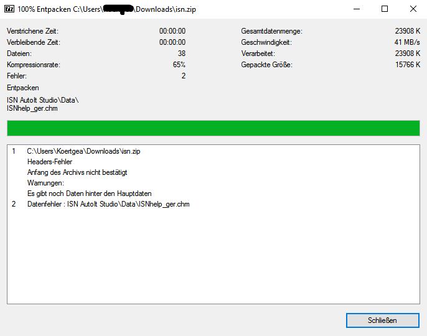This screenshot has height=336, width=427.
Task: Click the Kompressionsrate value 65%
Action: pyautogui.click(x=179, y=65)
